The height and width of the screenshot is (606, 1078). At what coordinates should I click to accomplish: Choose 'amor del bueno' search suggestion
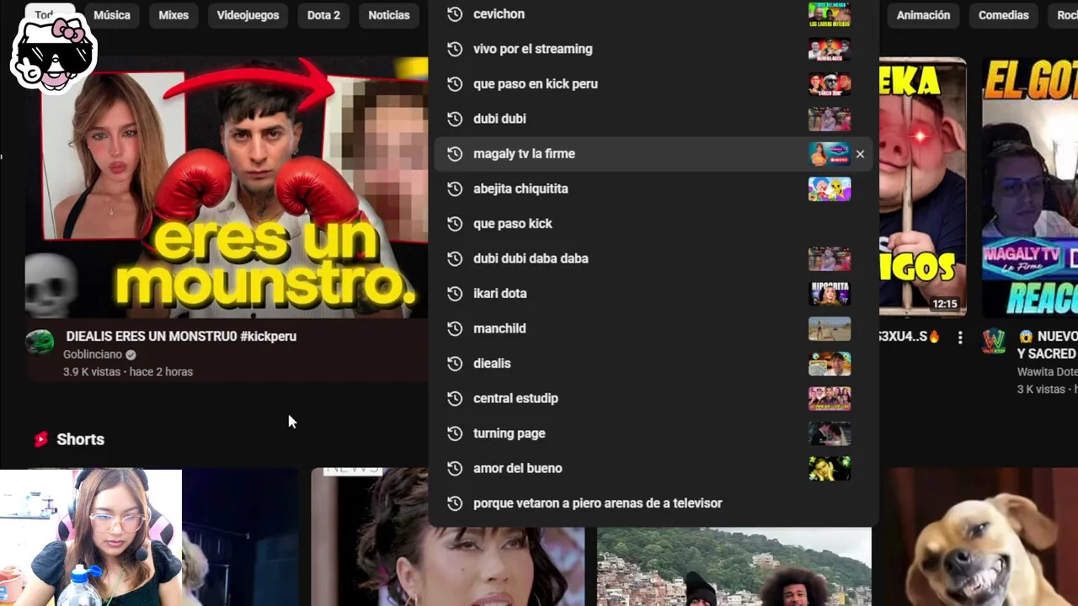coord(653,468)
